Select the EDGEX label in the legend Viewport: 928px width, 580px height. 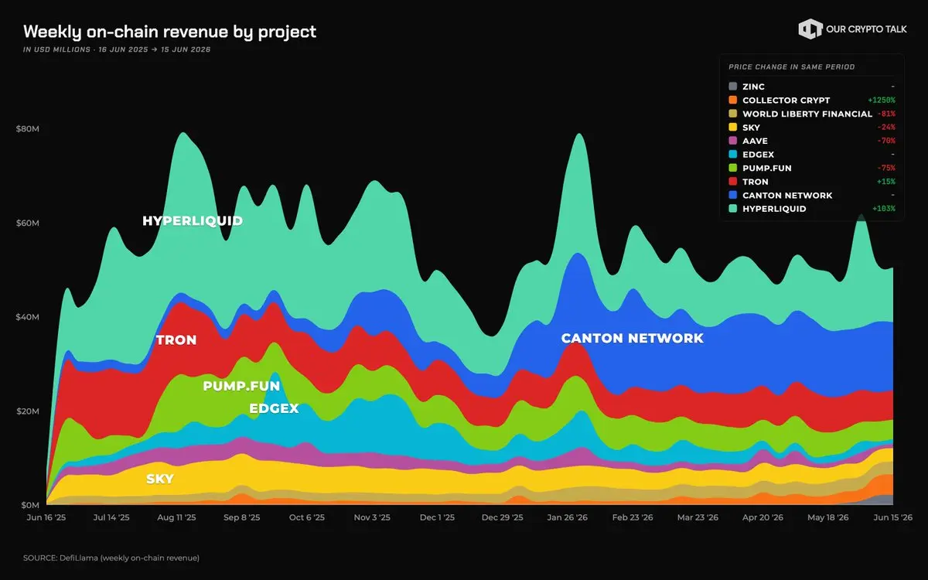(758, 155)
